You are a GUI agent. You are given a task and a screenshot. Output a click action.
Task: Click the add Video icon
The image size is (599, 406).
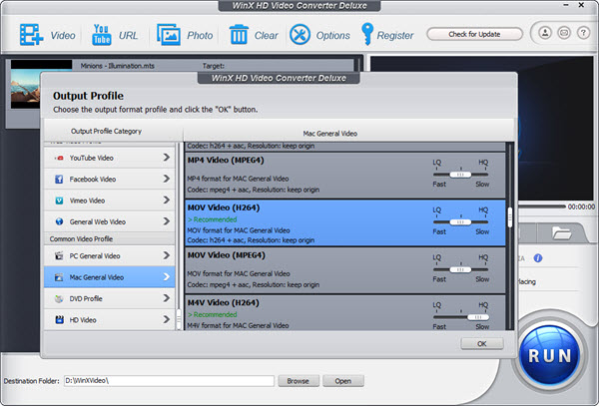click(x=31, y=35)
